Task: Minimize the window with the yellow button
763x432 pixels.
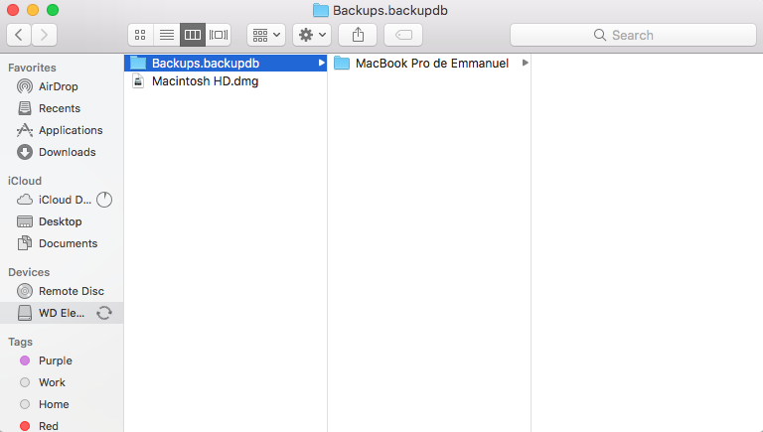Action: click(33, 10)
